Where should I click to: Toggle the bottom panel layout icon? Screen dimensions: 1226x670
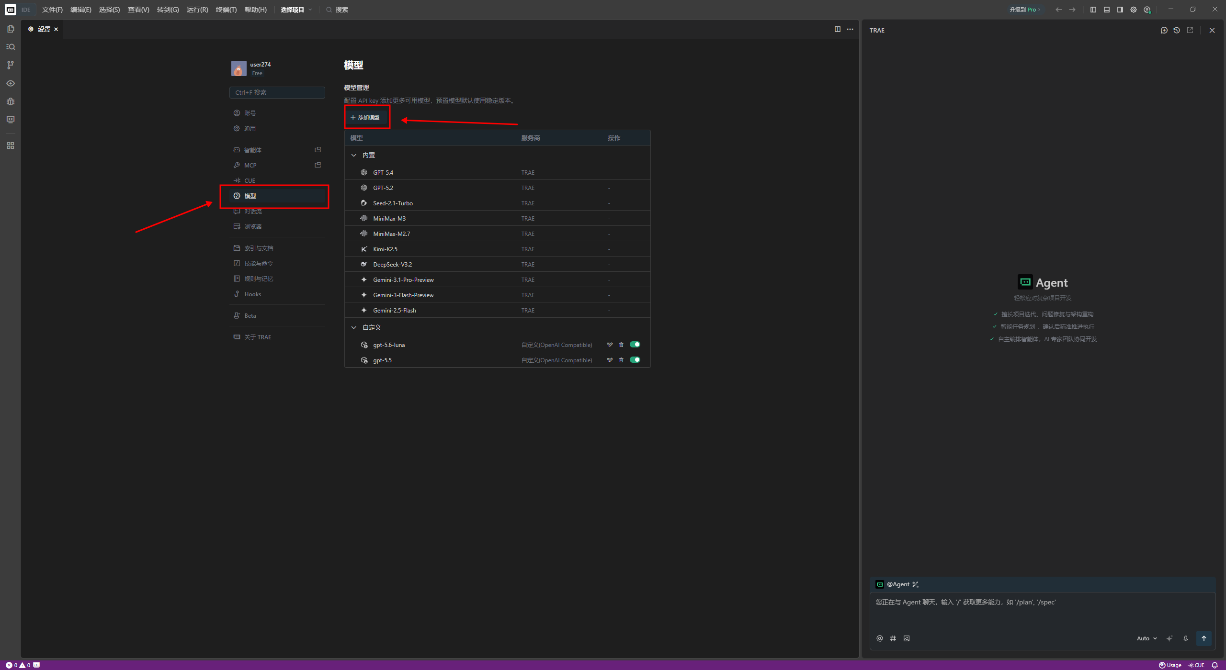tap(1107, 10)
